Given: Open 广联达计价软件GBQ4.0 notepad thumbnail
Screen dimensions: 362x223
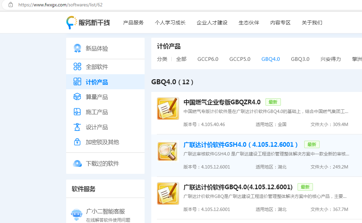Looking at the screenshot, I should pyautogui.click(x=168, y=194).
